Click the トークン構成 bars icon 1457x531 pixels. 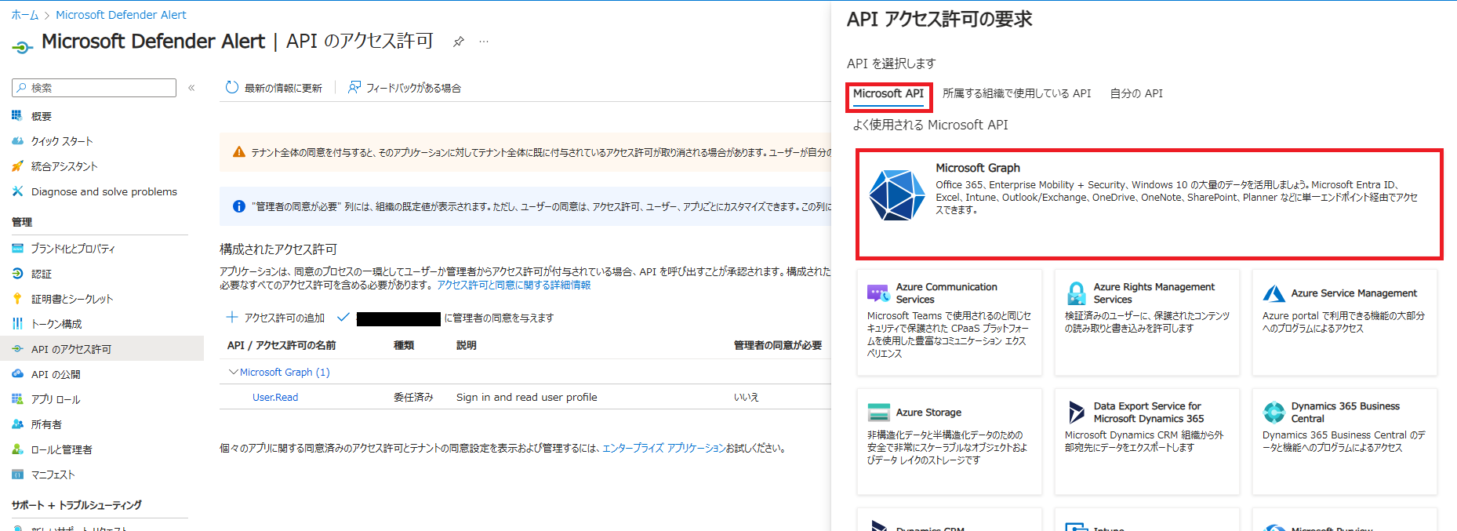point(17,324)
